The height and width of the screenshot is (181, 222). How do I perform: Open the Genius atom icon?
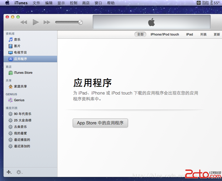pos(11,100)
